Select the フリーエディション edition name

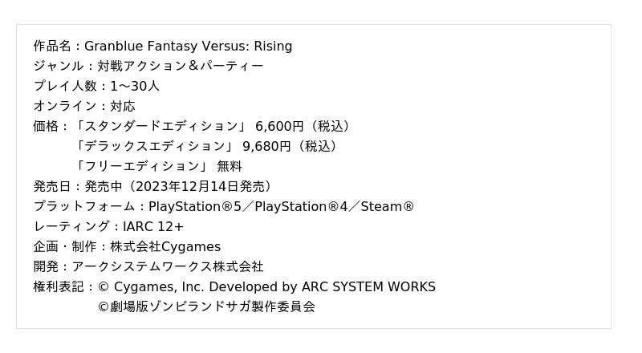coord(141,166)
